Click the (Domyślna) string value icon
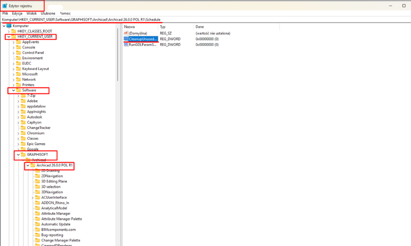411x246 pixels. (x=126, y=33)
